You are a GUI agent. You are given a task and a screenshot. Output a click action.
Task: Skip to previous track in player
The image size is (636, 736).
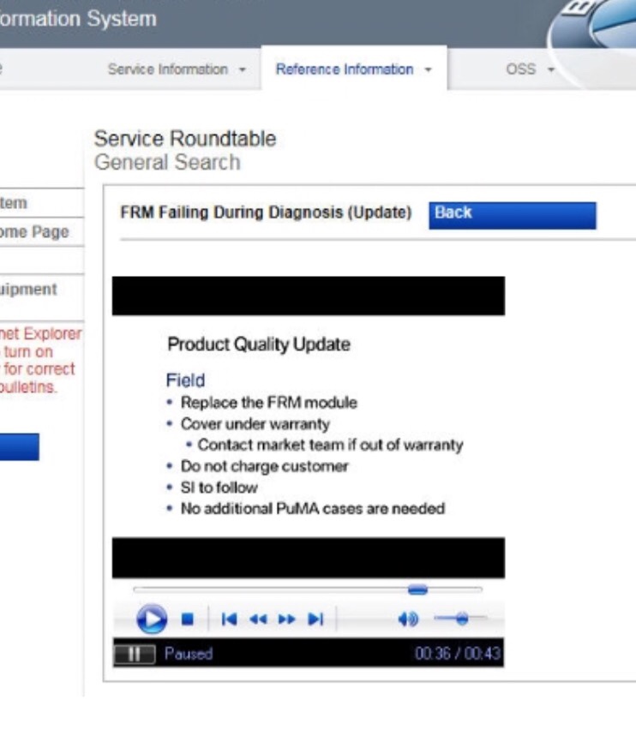(228, 619)
